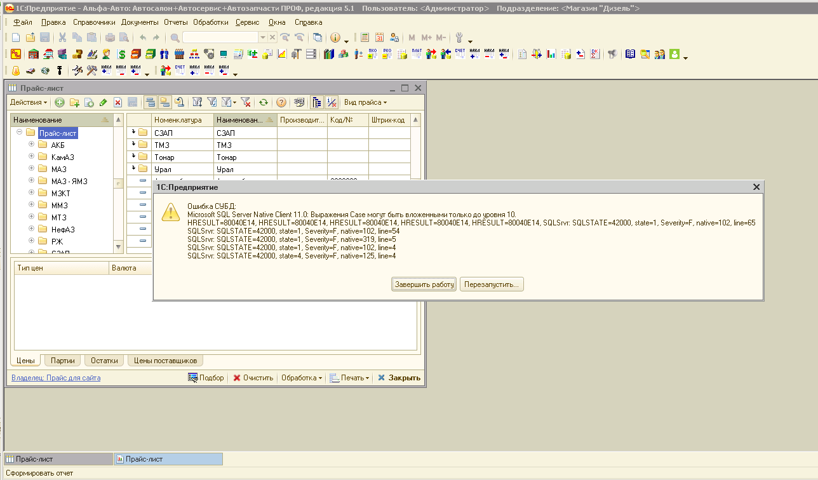Click the Закрыть button in Прайс-лист window
818x480 pixels.
[399, 378]
